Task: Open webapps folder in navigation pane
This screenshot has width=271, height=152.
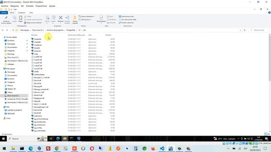Action: [x=11, y=64]
